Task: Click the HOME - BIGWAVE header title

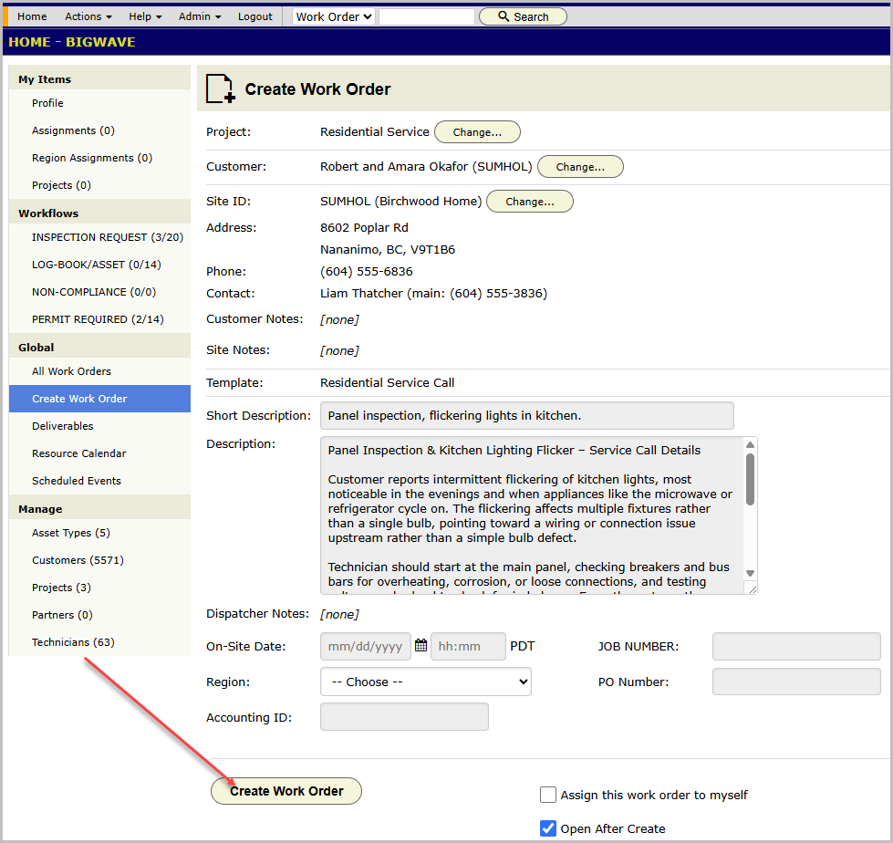Action: pyautogui.click(x=72, y=42)
